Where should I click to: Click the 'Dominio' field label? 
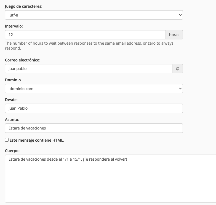13,80
